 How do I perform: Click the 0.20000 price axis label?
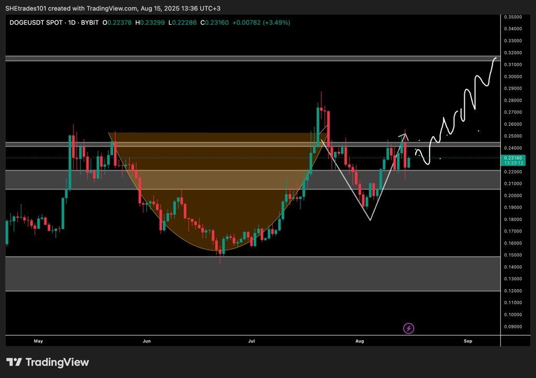coord(513,195)
